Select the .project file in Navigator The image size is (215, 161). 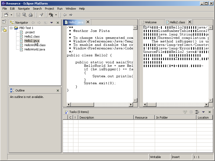[30, 32]
